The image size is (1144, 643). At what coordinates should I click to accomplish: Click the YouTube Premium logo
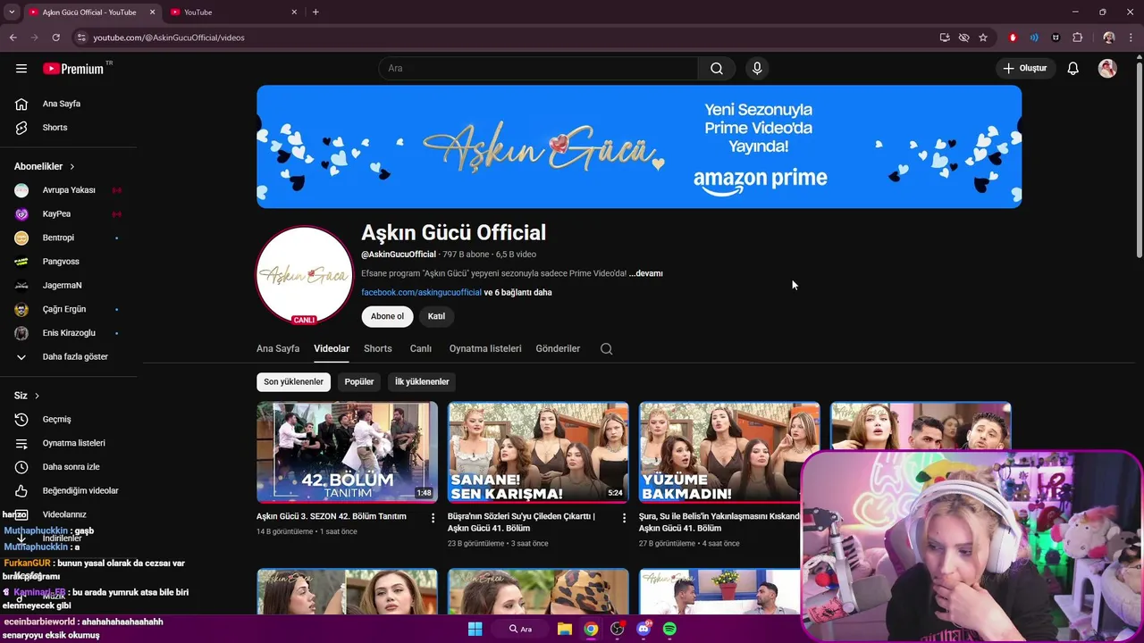[75, 68]
